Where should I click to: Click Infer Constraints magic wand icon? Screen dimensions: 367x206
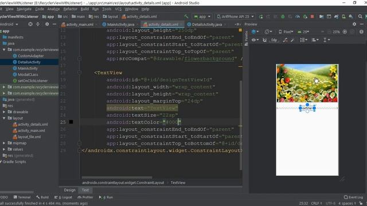tap(292, 40)
